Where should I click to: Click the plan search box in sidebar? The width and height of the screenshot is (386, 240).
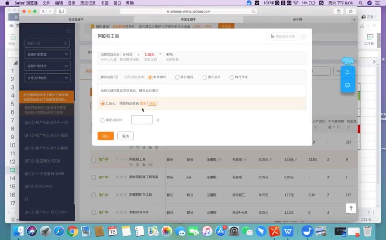47,43
